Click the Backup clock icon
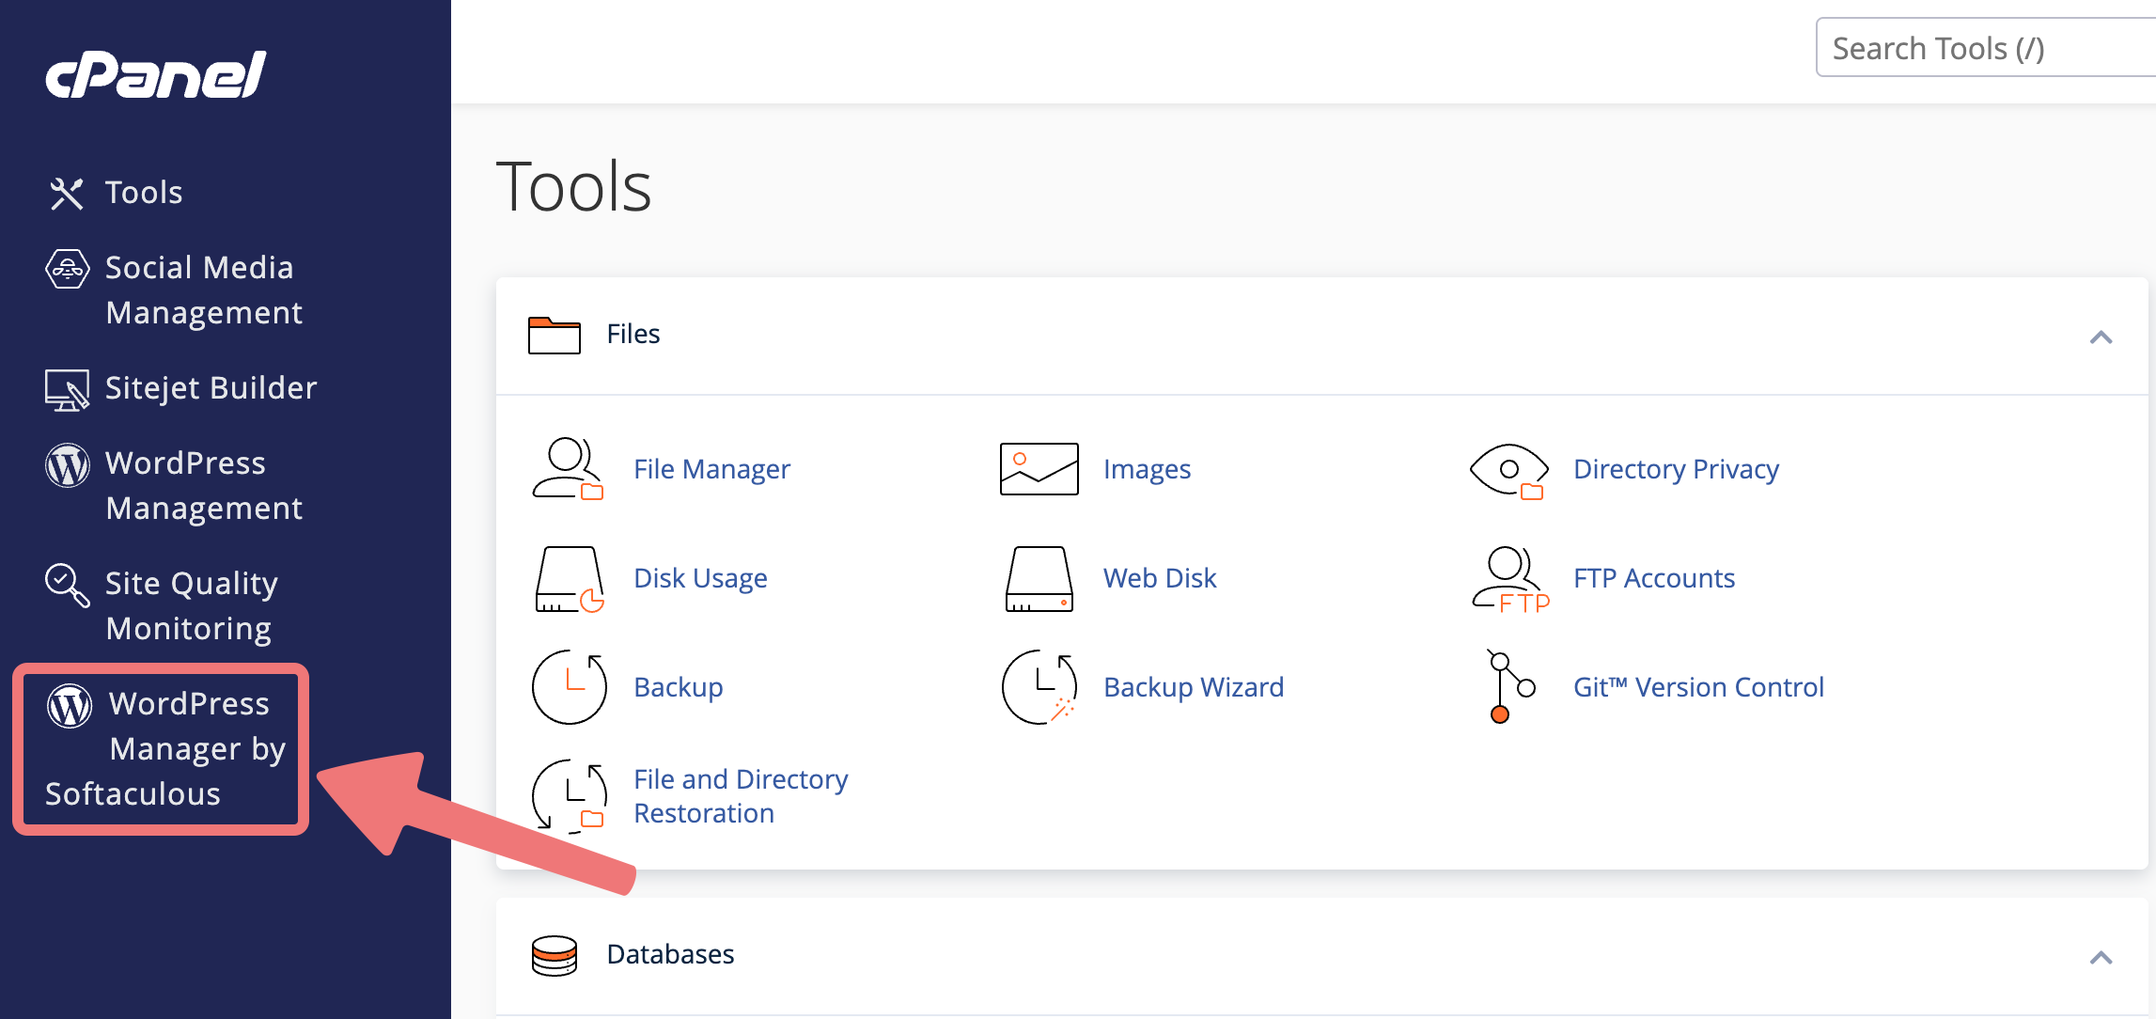Image resolution: width=2156 pixels, height=1019 pixels. 570,687
